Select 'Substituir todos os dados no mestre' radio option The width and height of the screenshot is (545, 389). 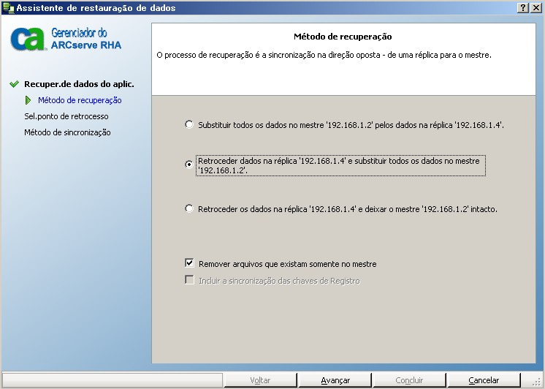click(189, 124)
